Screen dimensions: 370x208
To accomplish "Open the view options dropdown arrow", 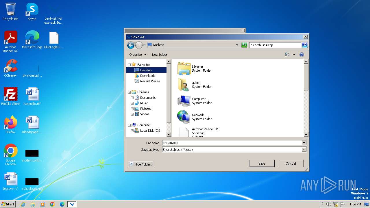I will pos(294,55).
